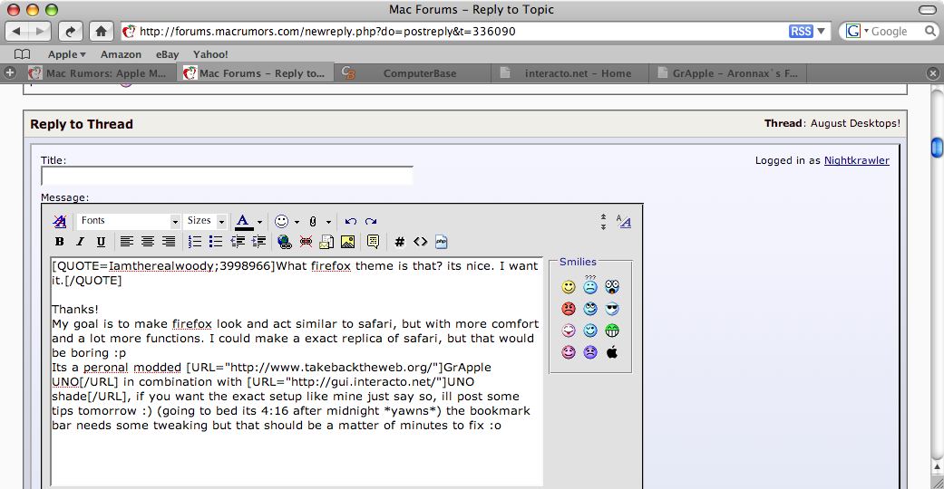
Task: Insert the big grin green-teeth smiley
Action: (612, 331)
